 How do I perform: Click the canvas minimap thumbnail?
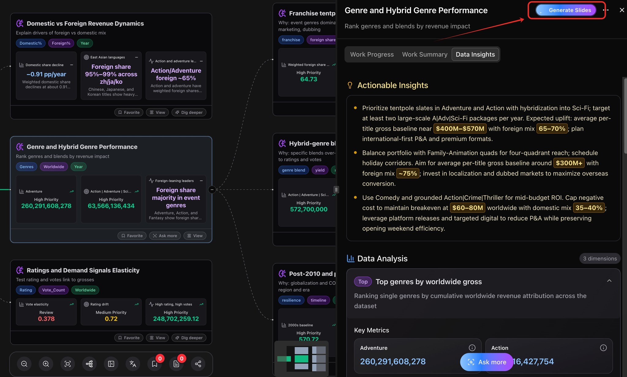click(x=302, y=358)
